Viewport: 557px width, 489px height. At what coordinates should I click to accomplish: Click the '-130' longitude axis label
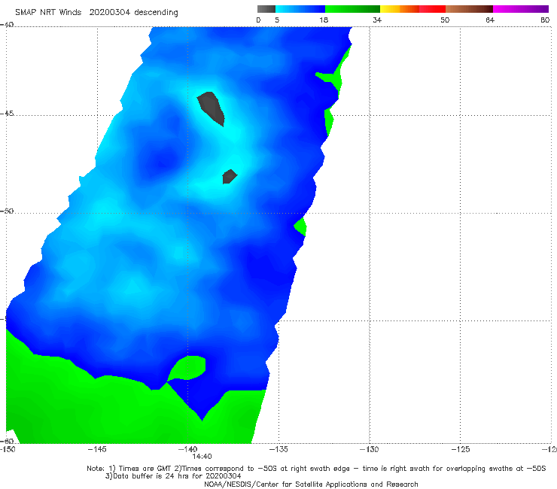[370, 449]
